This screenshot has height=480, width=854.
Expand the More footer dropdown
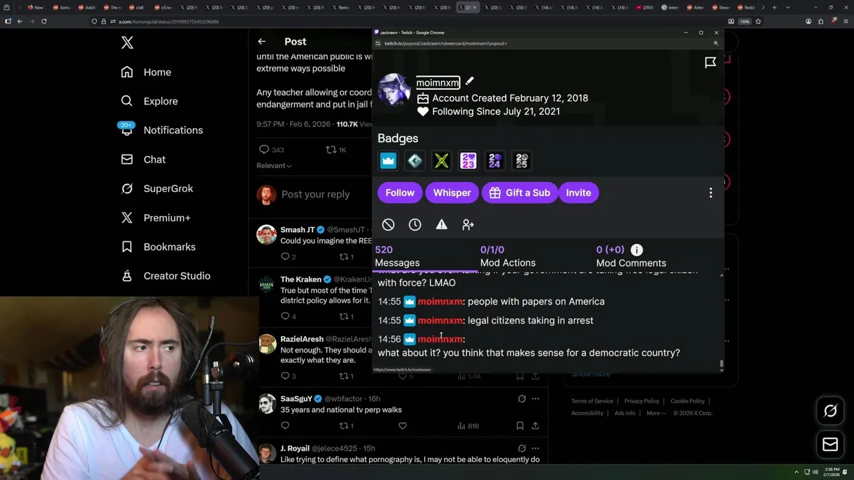(656, 413)
